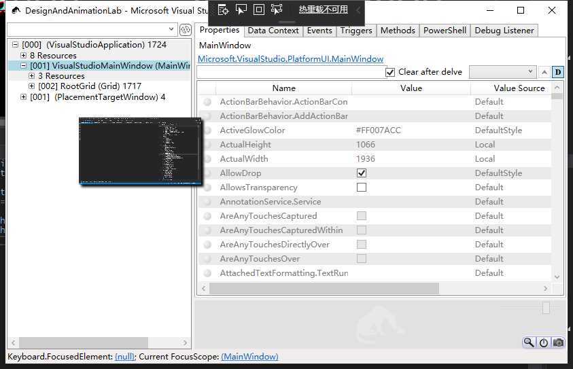The height and width of the screenshot is (369, 573).
Task: Click the power icon in bottom toolbar
Action: click(x=544, y=342)
